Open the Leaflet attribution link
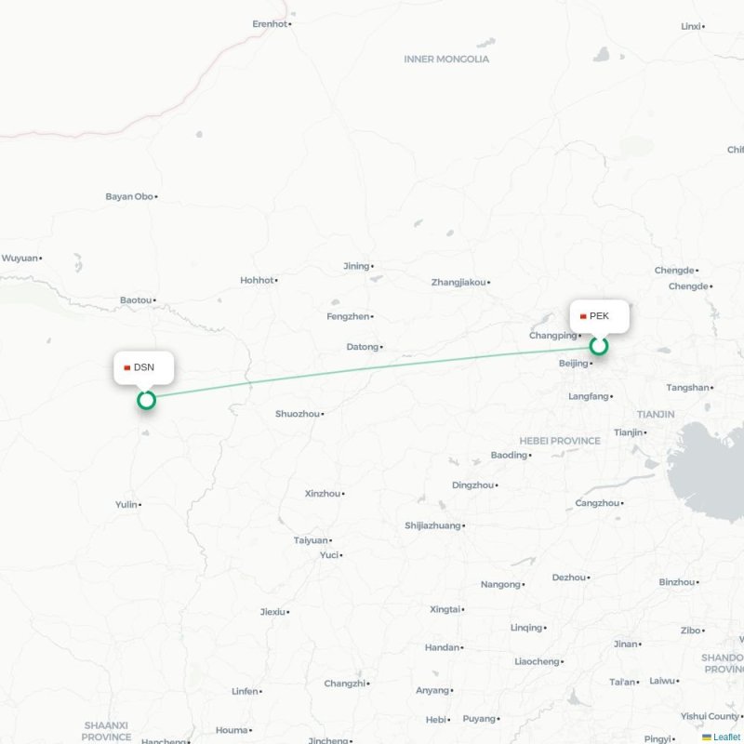Screen dimensions: 744x744 click(726, 737)
